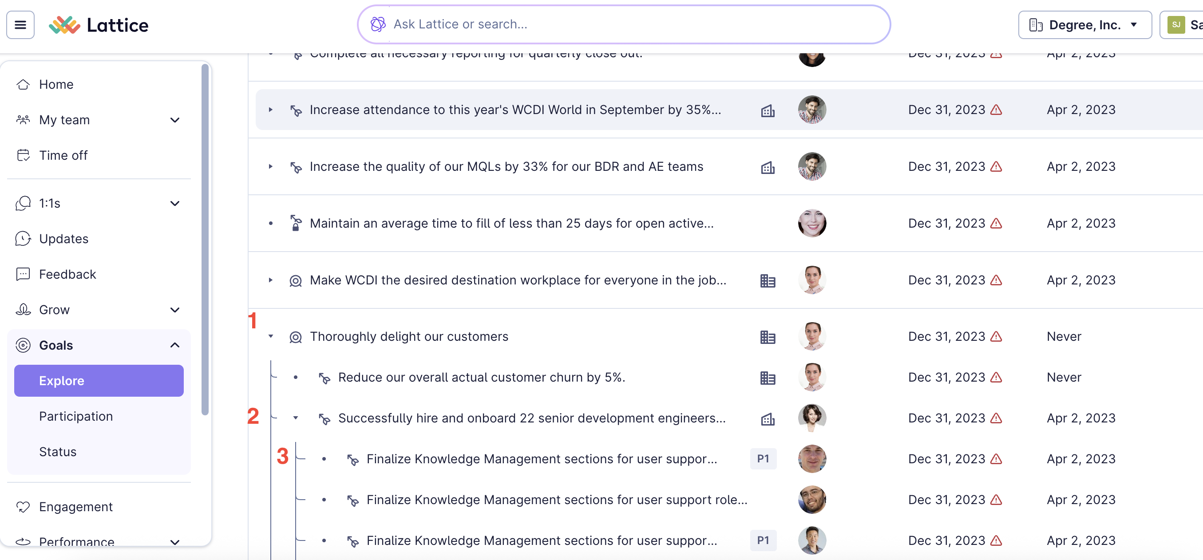Expand the My team sidebar menu
Image resolution: width=1203 pixels, height=560 pixels.
pos(174,120)
